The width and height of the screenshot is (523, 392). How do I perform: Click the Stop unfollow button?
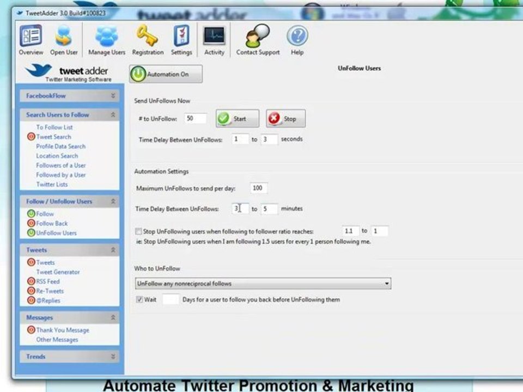pyautogui.click(x=285, y=118)
